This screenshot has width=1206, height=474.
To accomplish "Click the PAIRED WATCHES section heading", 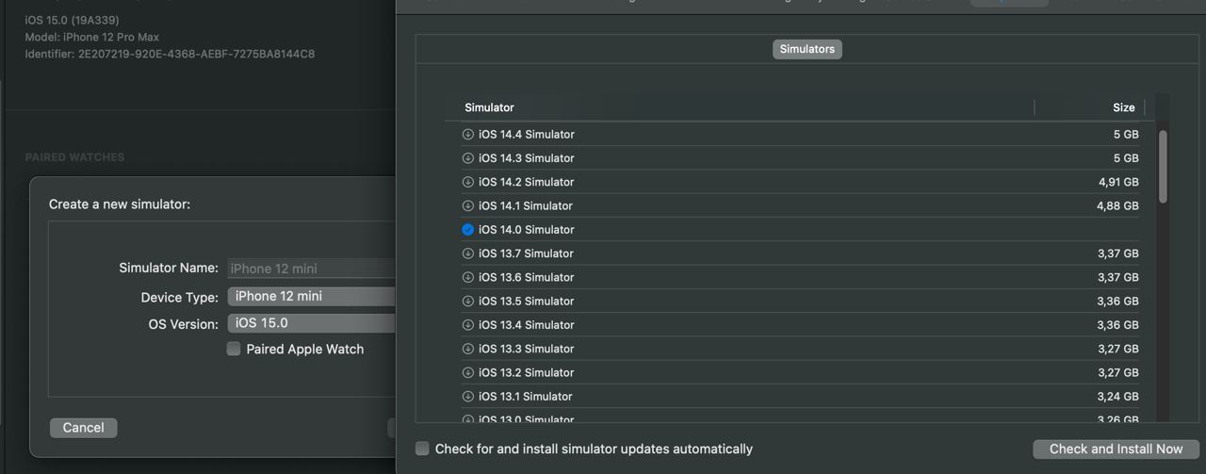I will 74,157.
